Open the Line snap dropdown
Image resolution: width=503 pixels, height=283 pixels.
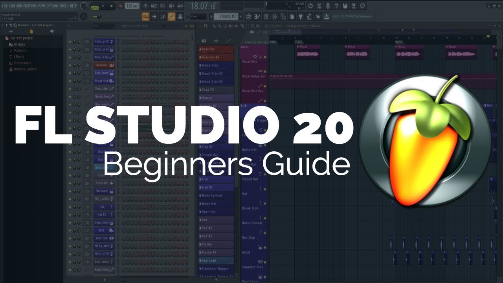point(198,17)
